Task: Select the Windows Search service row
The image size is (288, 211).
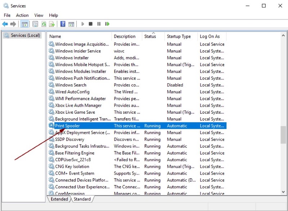Action: 71,85
